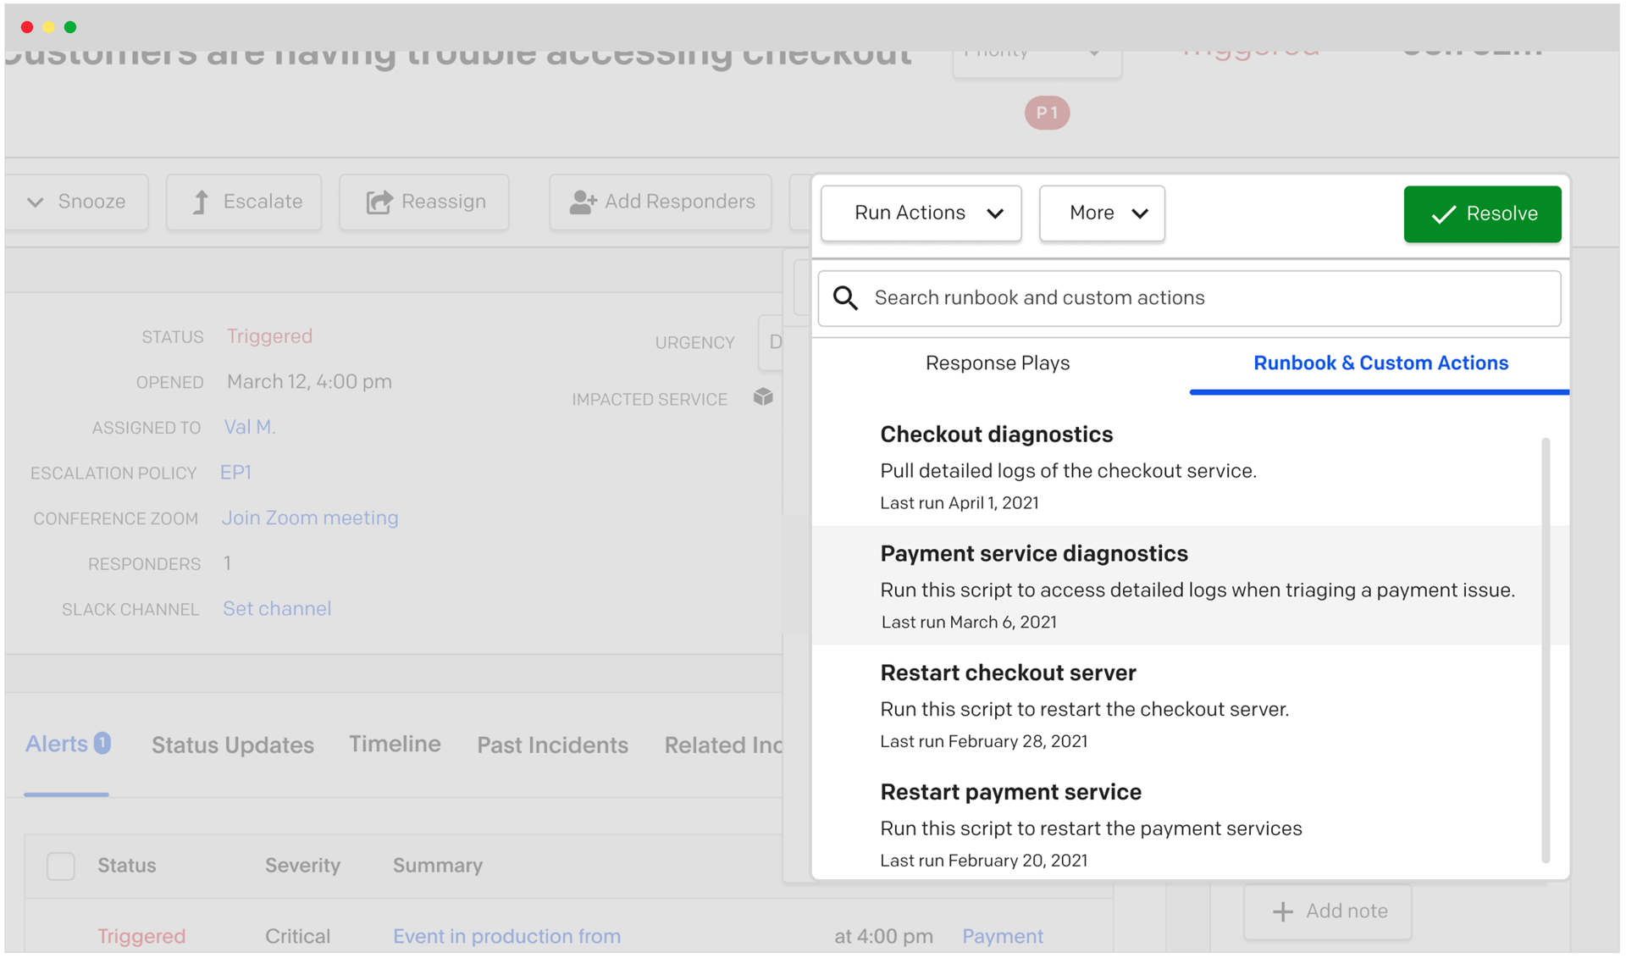Click the Set channel link
1626x958 pixels.
pos(277,609)
